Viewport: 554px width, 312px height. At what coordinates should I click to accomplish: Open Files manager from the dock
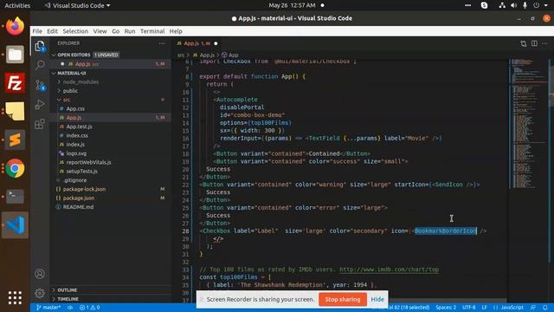[x=15, y=55]
